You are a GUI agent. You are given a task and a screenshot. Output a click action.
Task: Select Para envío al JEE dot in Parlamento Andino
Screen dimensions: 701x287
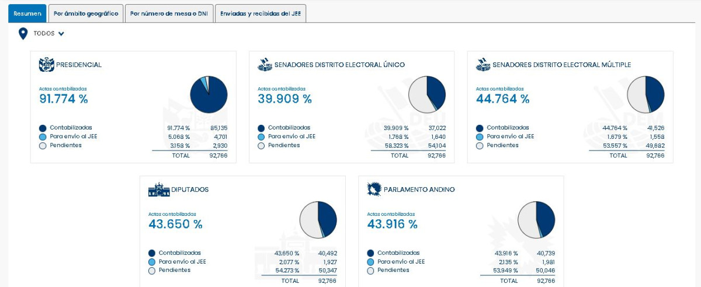tap(370, 262)
